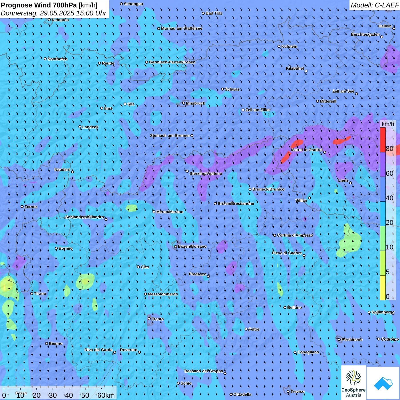Click the Kitzbühel label
Viewport: 400px width, 400px height.
coord(295,68)
